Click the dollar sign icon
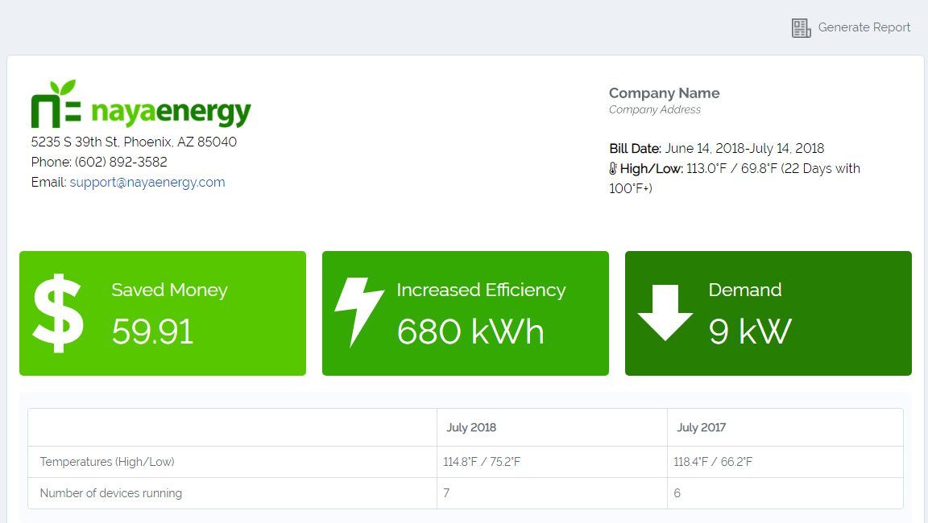This screenshot has height=523, width=928. [x=58, y=314]
